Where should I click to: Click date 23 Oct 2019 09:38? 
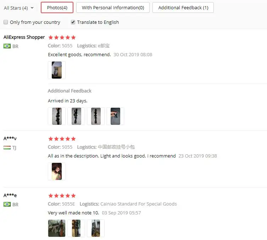(x=198, y=156)
